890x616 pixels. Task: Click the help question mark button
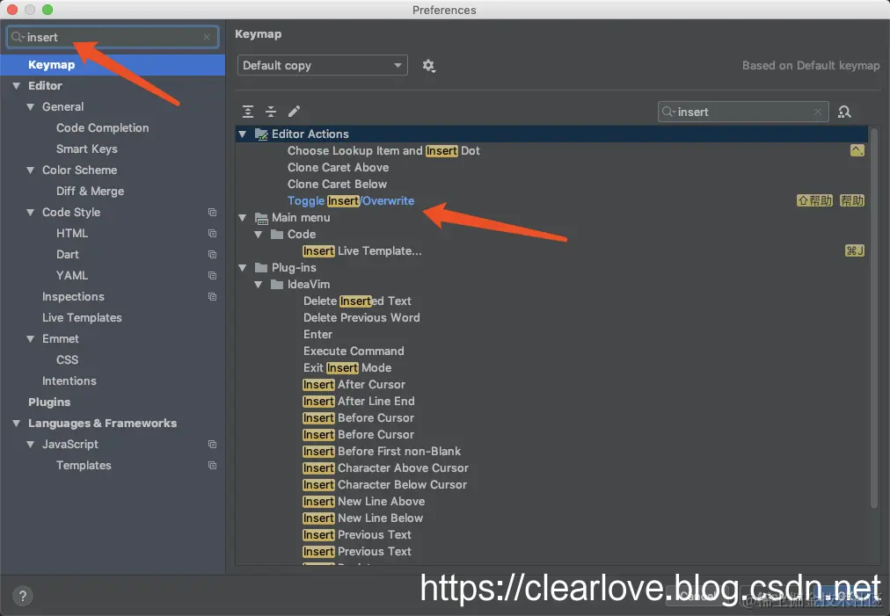tap(23, 596)
